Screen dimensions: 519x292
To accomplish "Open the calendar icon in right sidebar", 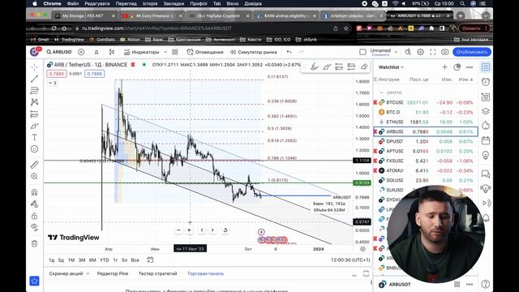I will (x=486, y=140).
